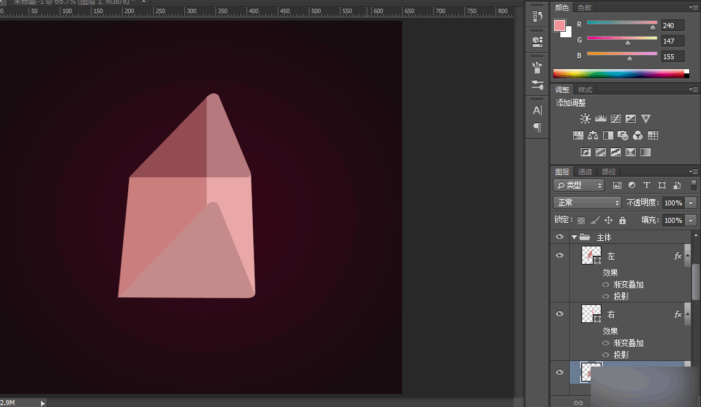Open the Adjustments panel flyout menu
Image resolution: width=701 pixels, height=407 pixels.
click(x=694, y=90)
